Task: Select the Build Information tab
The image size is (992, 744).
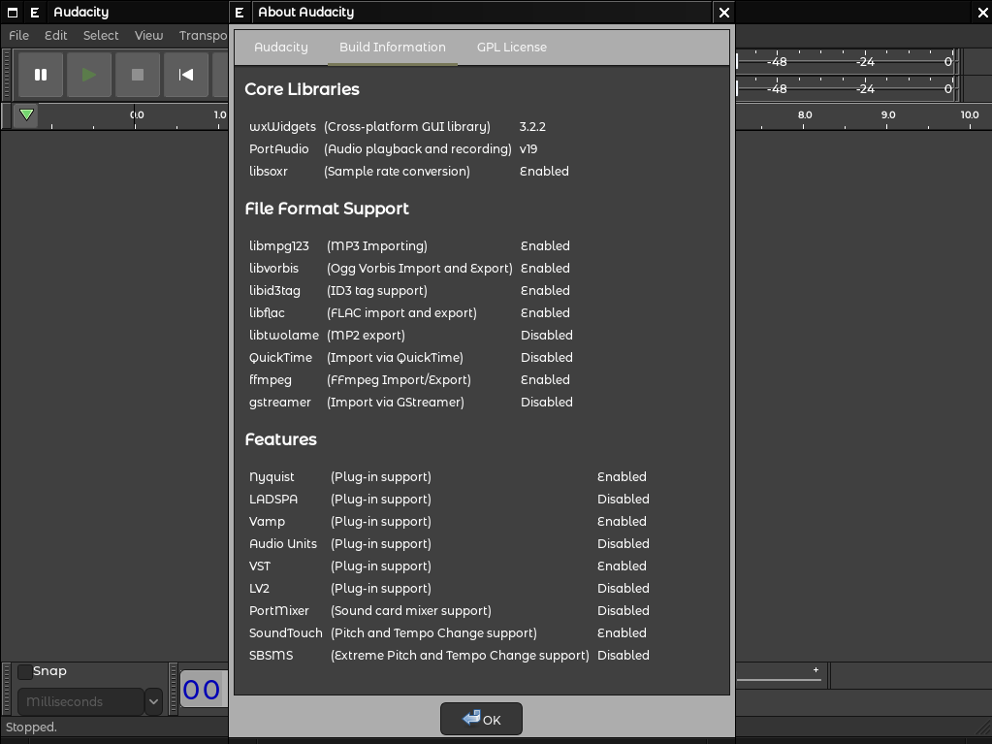Action: pyautogui.click(x=393, y=48)
